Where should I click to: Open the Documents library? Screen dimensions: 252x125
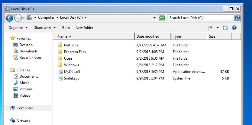point(26,77)
